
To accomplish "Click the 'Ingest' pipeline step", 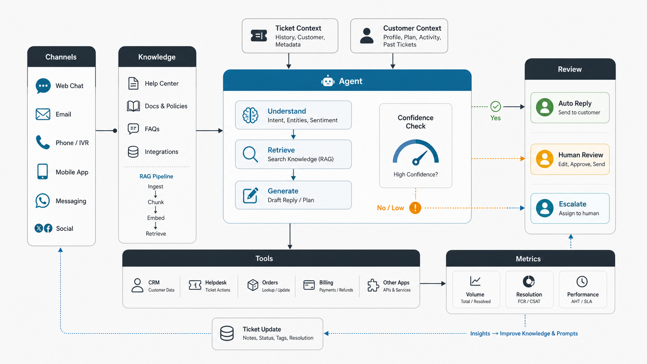I will tap(156, 186).
